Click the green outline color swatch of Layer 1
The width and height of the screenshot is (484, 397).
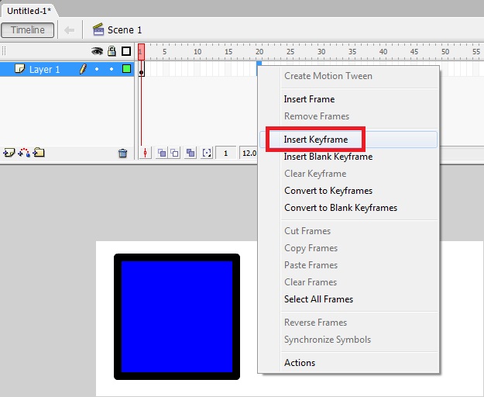pyautogui.click(x=126, y=68)
